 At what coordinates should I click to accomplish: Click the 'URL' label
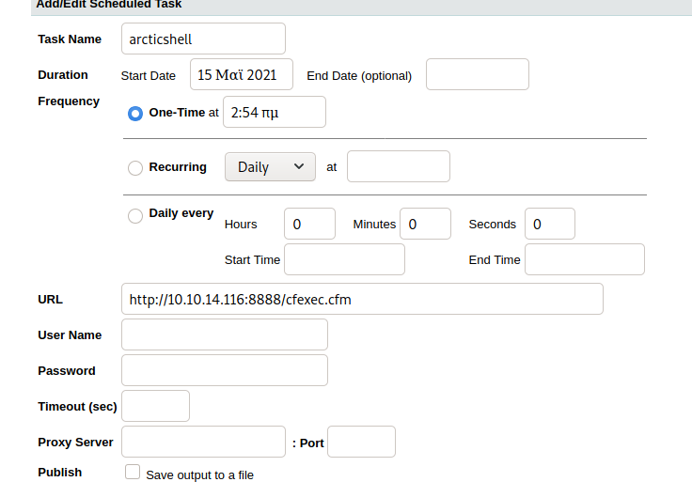pos(51,300)
